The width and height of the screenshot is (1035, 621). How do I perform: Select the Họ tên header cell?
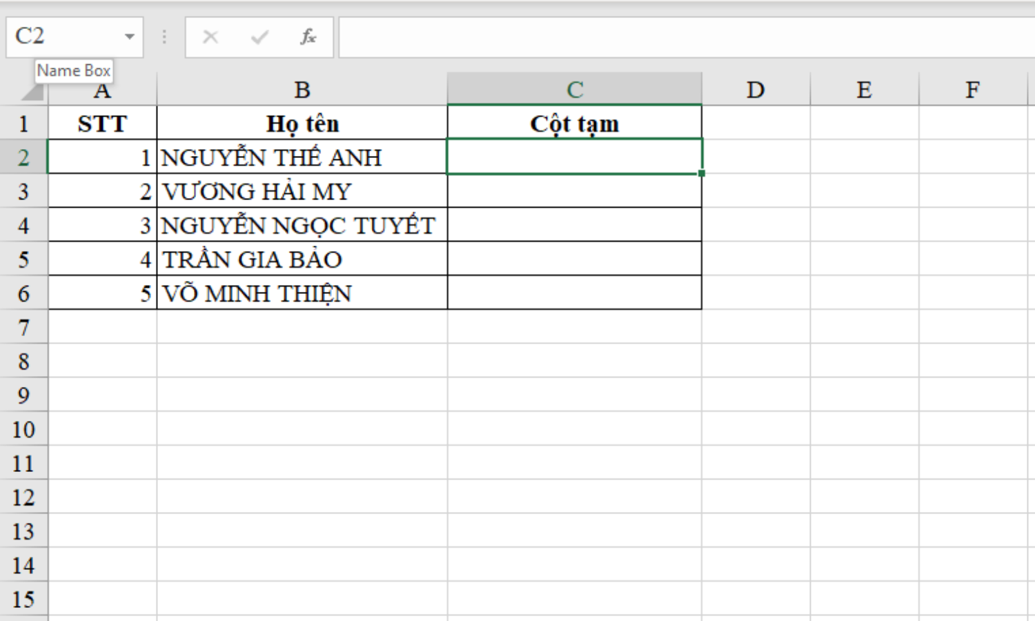302,123
